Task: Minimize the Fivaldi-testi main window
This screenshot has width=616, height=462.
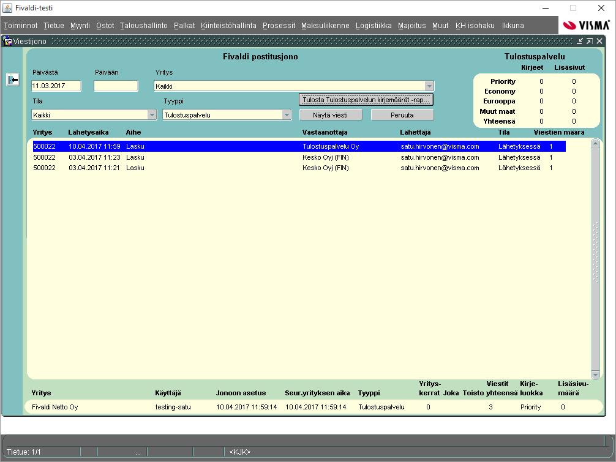Action: click(546, 8)
